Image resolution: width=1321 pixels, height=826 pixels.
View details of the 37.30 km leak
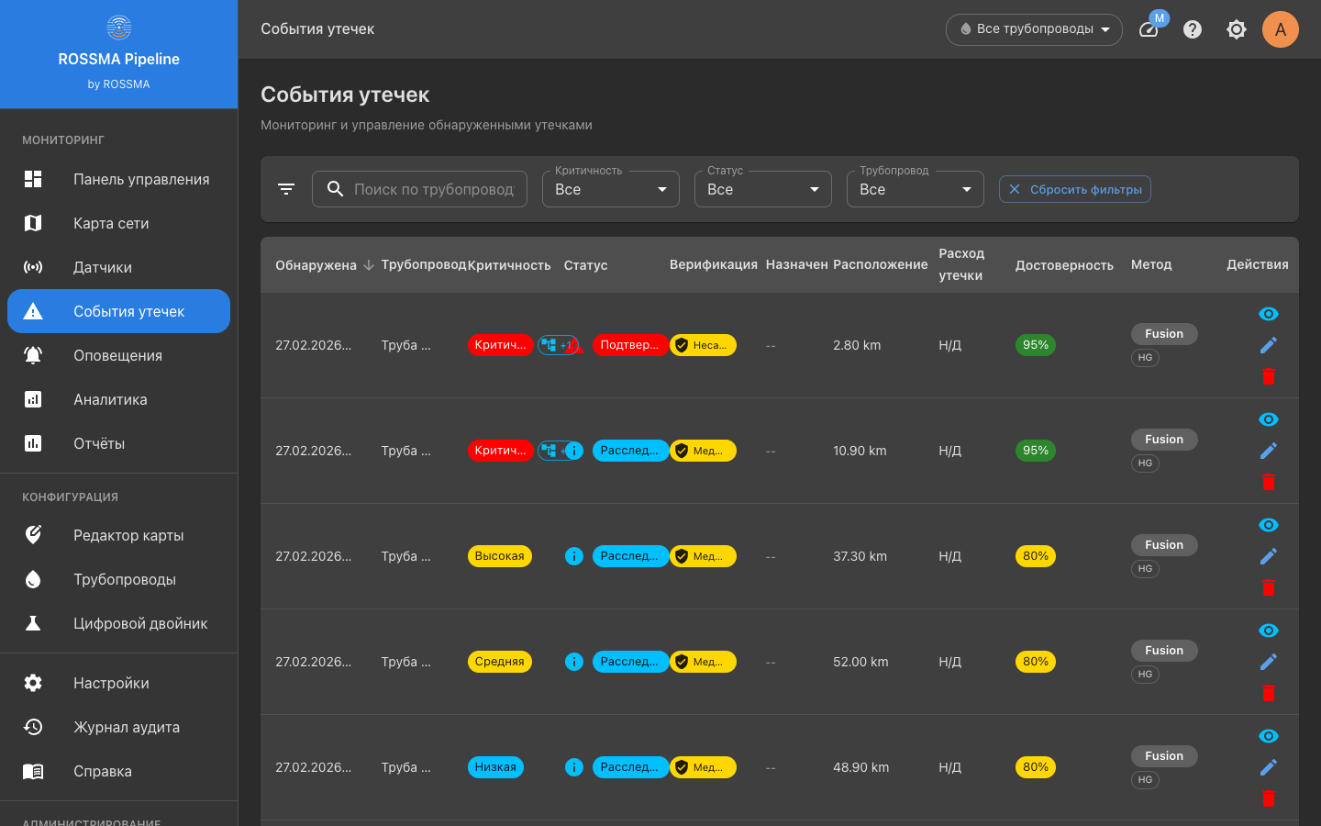pyautogui.click(x=1269, y=525)
